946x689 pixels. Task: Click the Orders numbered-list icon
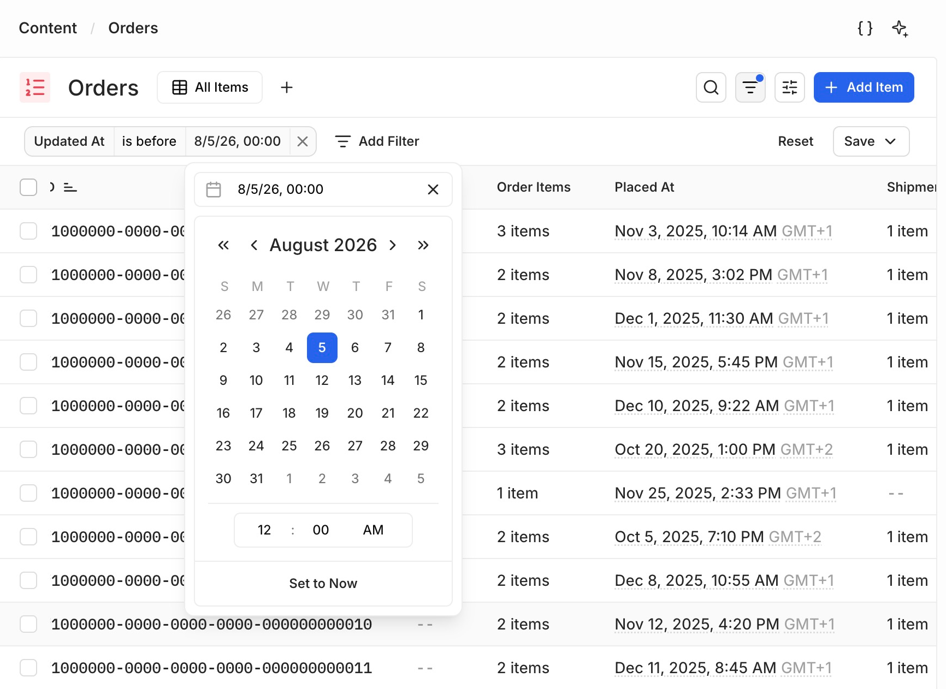pyautogui.click(x=35, y=87)
